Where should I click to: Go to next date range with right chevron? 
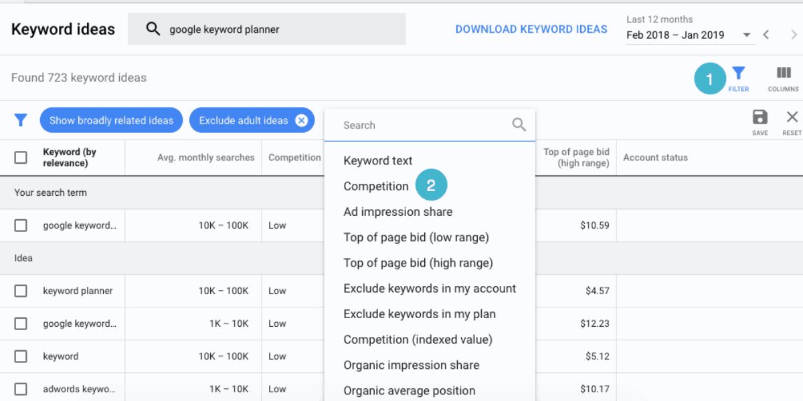point(794,35)
